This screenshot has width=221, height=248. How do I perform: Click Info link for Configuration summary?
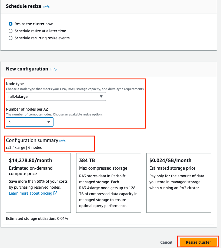coord(62,141)
